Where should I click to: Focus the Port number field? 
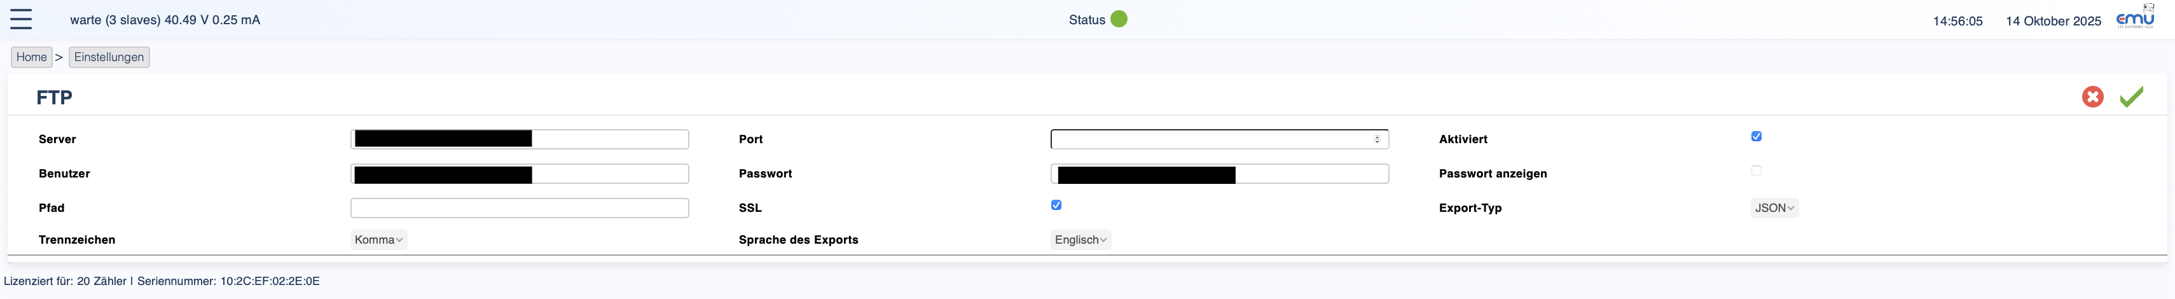[x=1208, y=139]
